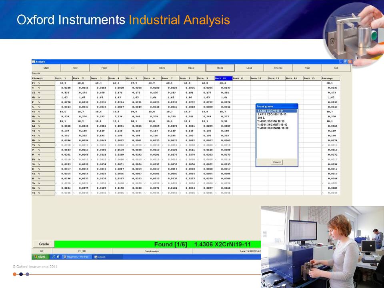384x288 pixels.
Task: Click the FE_300 status bar field
Action: click(82, 251)
